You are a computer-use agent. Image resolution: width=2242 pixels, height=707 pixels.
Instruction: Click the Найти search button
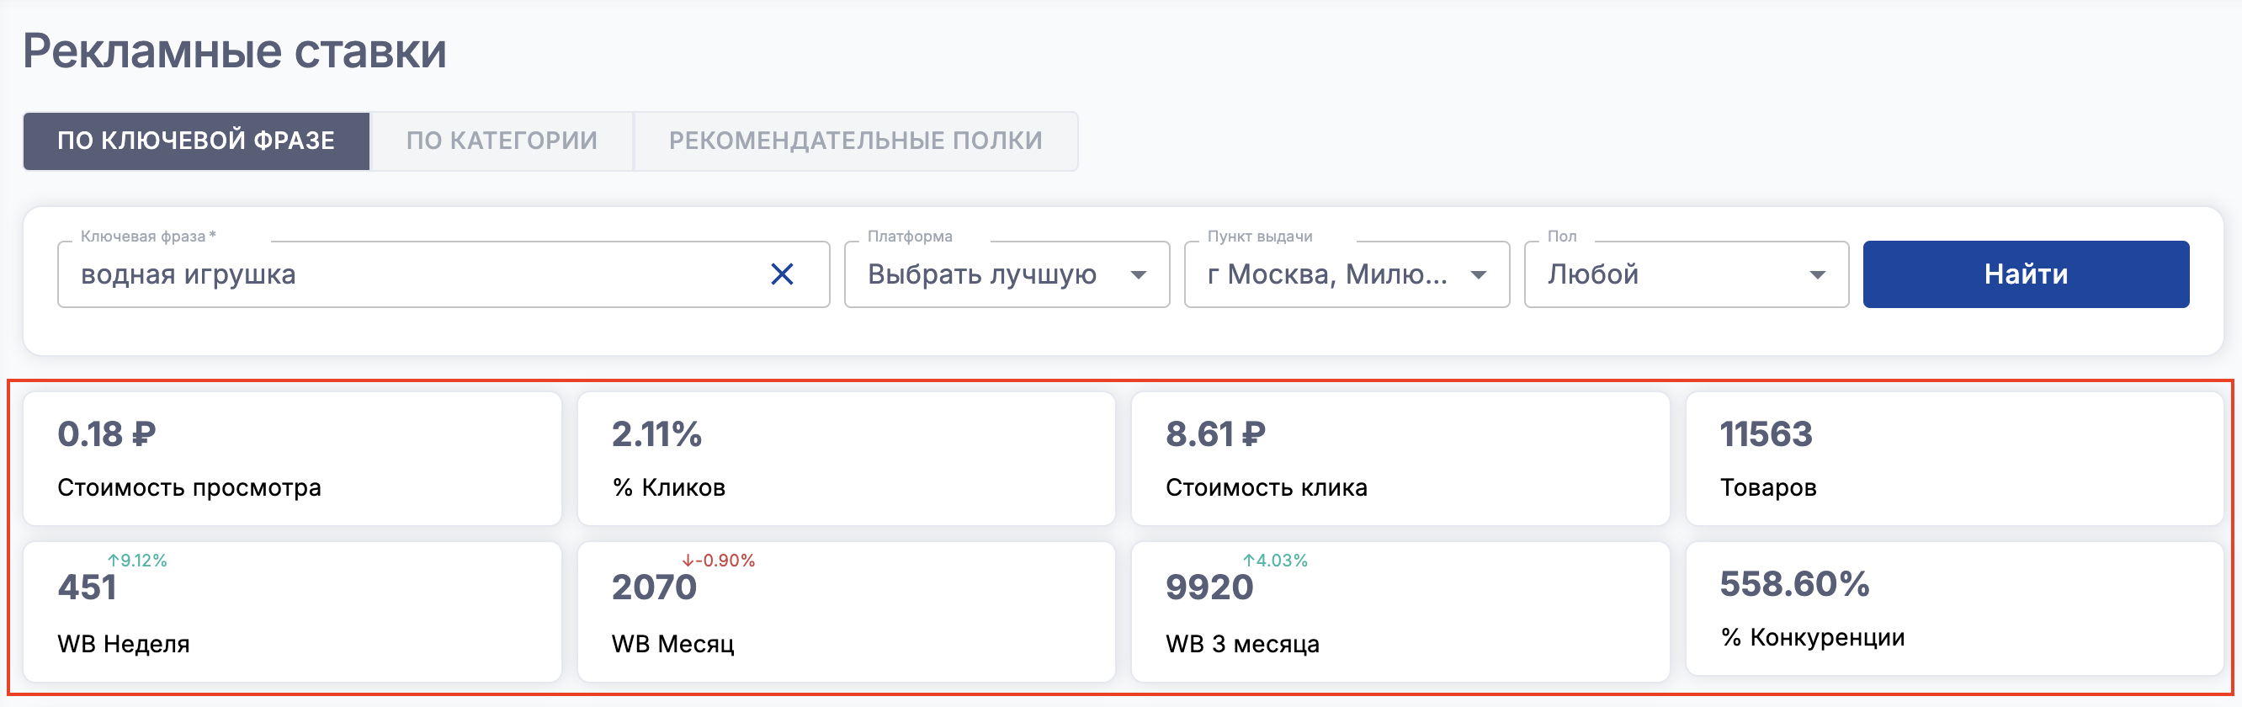pyautogui.click(x=2025, y=274)
